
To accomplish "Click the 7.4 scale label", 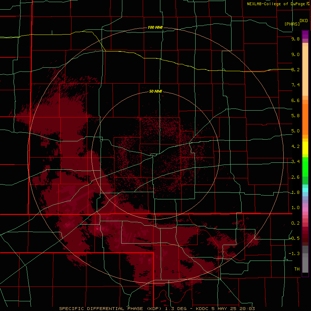I will 295,85.
